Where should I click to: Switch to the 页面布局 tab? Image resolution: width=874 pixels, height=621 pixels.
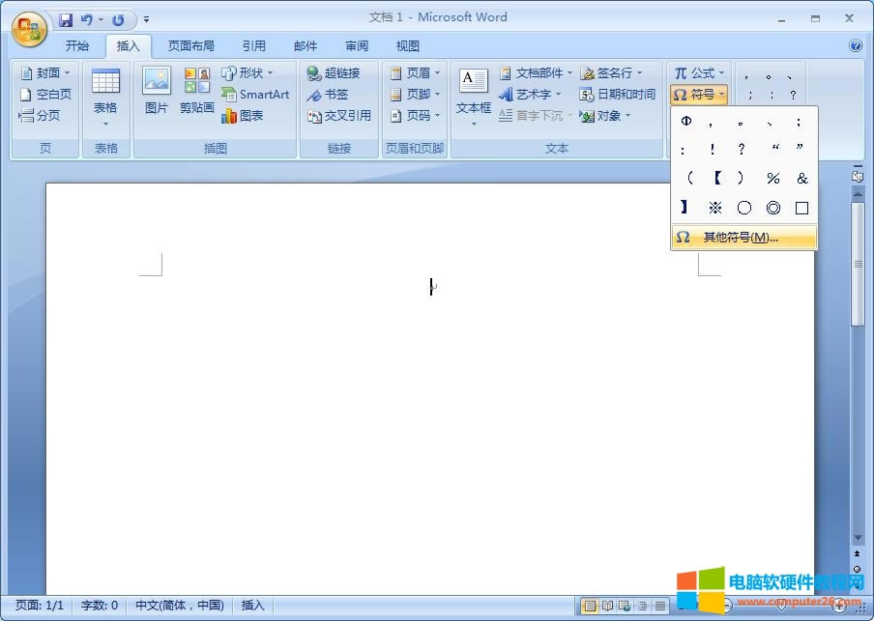190,45
